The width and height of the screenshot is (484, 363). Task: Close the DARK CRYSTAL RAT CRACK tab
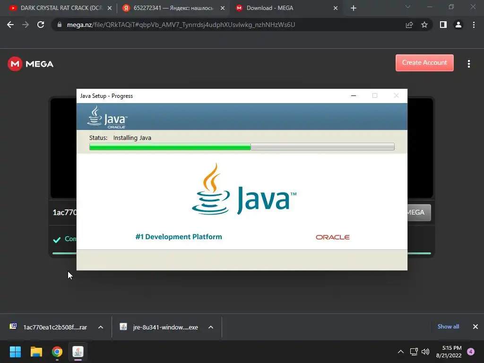(x=110, y=8)
